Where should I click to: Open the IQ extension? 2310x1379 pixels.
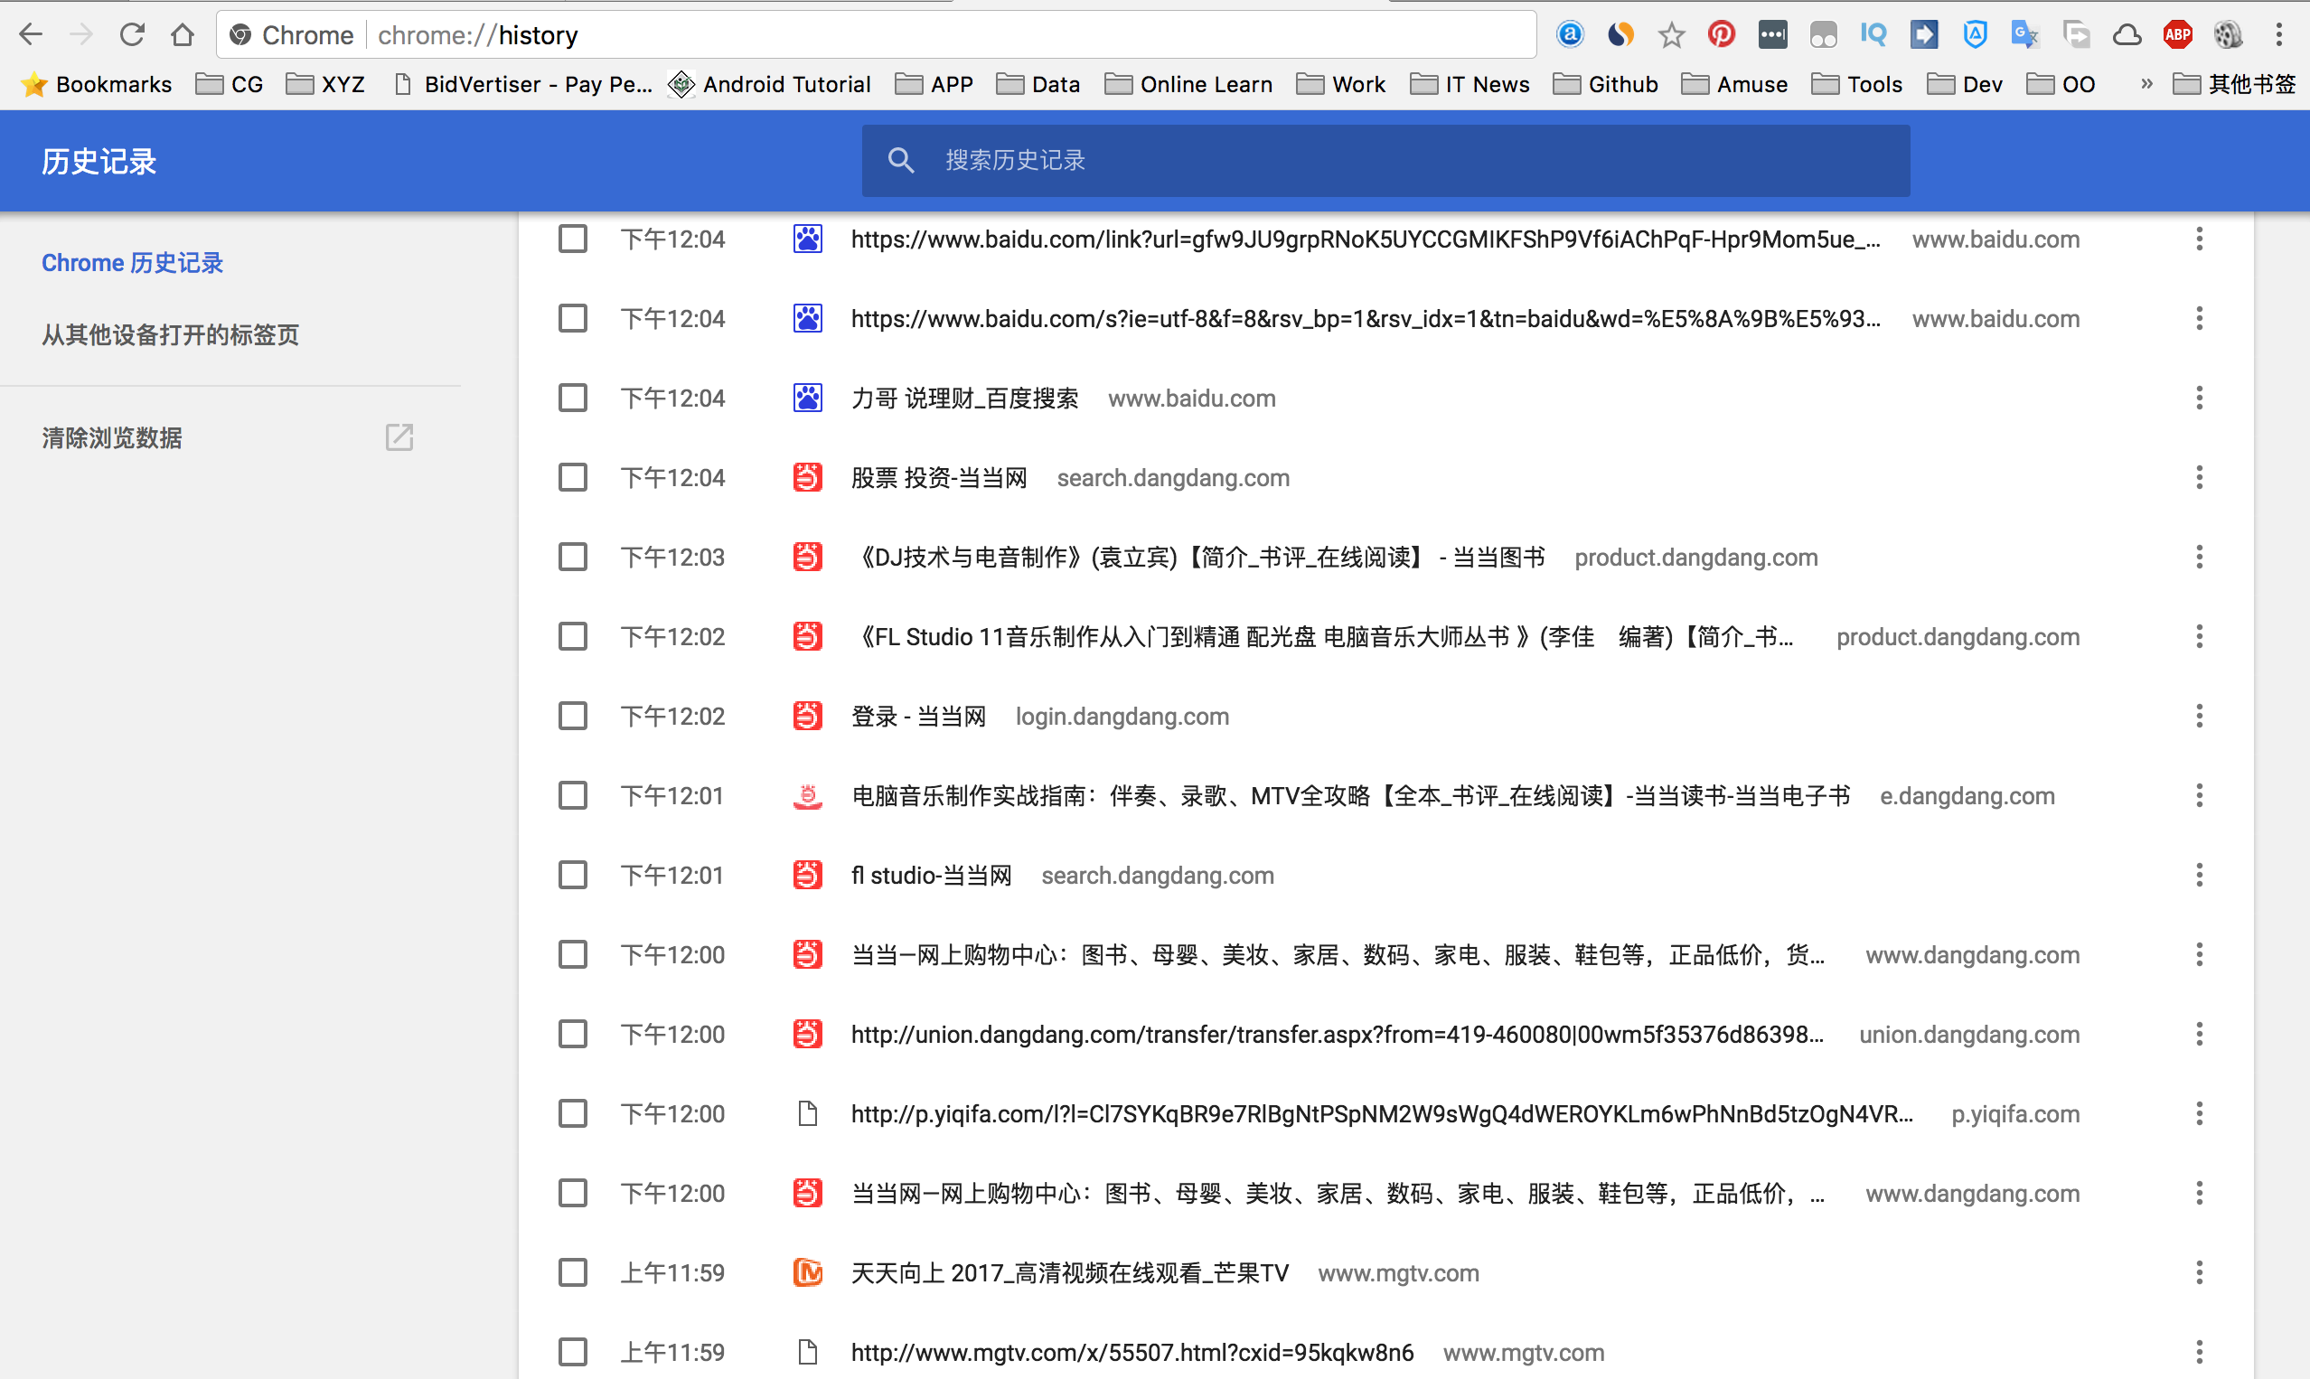coord(1873,35)
